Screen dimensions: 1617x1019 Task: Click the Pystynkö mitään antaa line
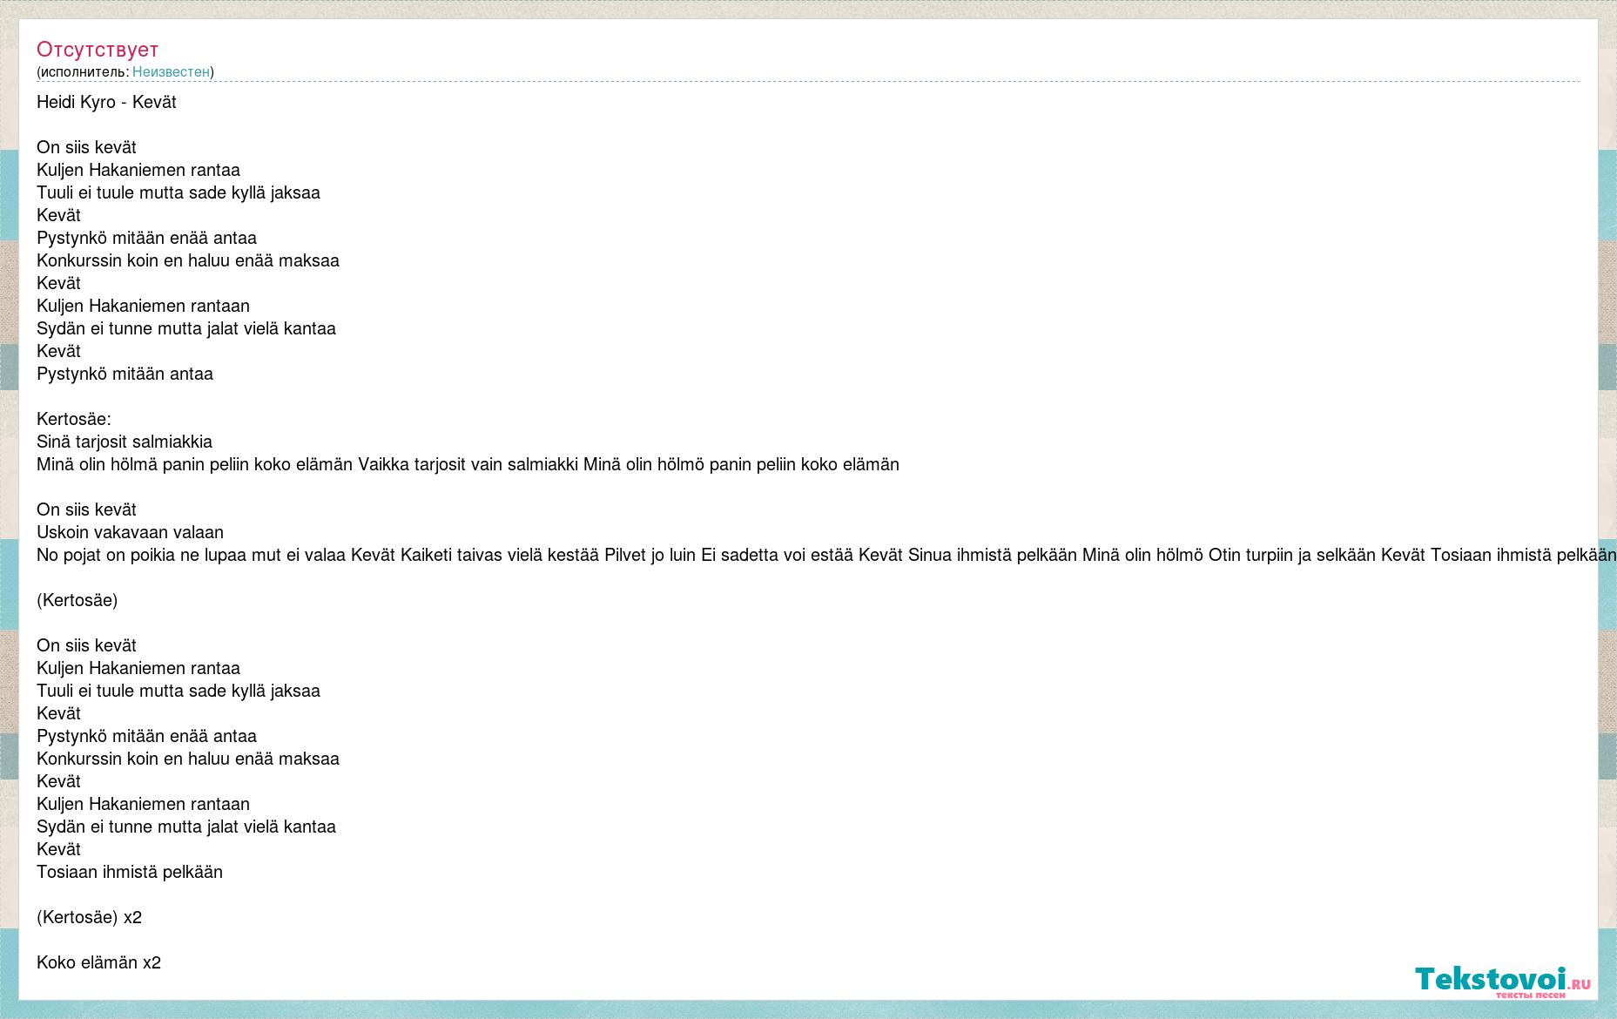point(125,374)
